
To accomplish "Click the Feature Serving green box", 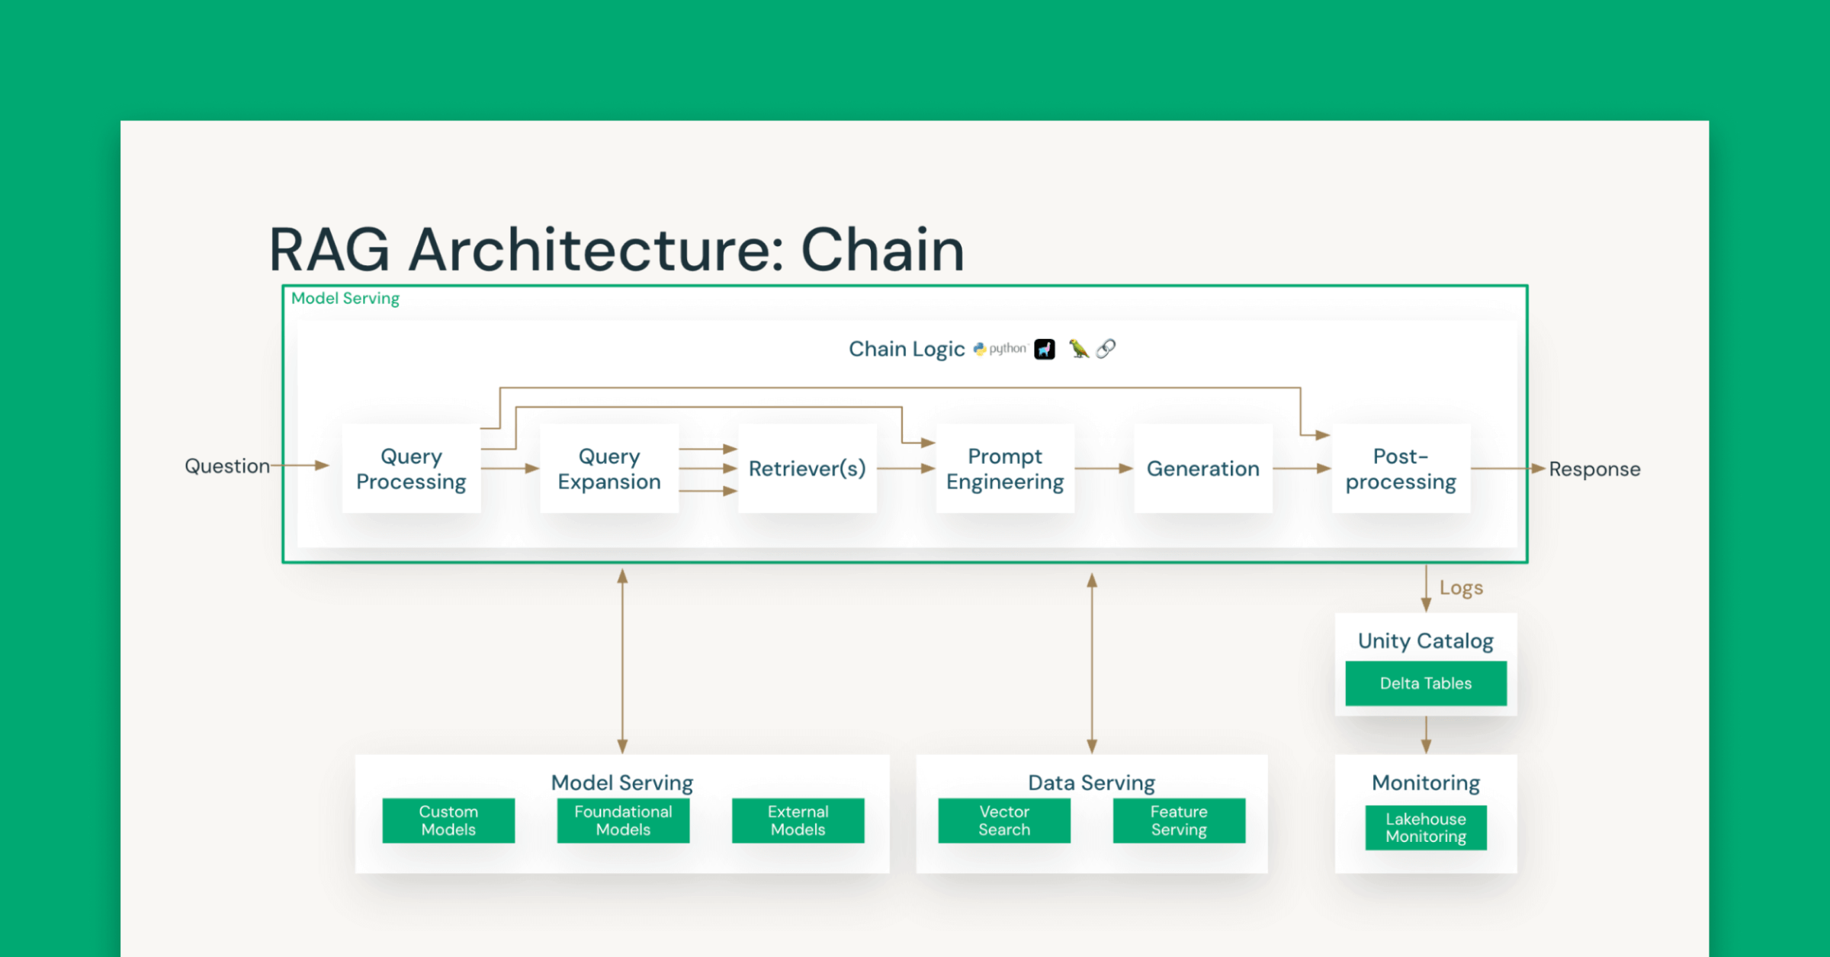I will (x=1179, y=821).
